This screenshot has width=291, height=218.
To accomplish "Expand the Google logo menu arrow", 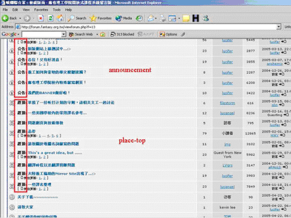I will pos(18,34).
